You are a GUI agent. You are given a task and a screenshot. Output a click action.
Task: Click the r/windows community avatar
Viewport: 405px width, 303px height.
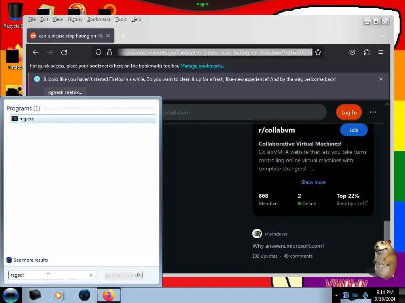click(x=257, y=234)
